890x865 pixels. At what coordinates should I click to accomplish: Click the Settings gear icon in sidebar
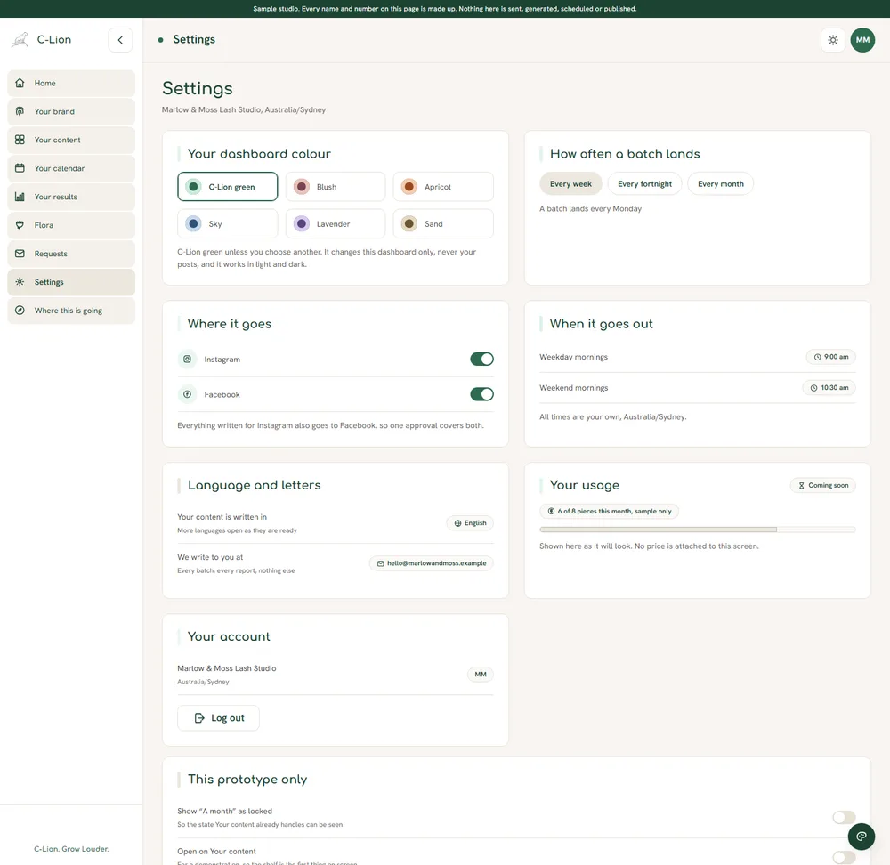pos(20,281)
